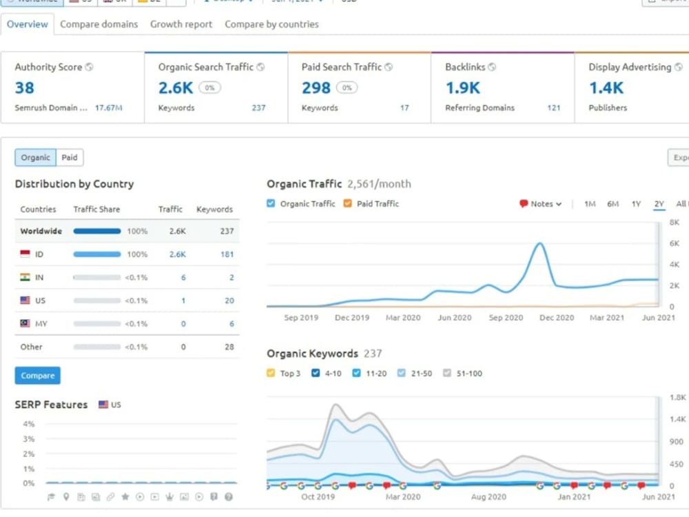Click the Keywords column header in the country table
689x517 pixels.
214,210
